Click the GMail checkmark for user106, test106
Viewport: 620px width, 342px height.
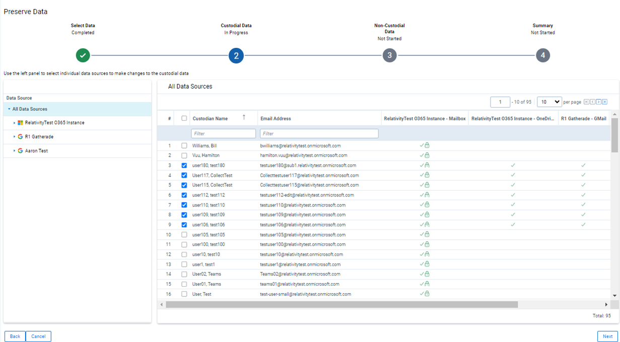coord(583,225)
